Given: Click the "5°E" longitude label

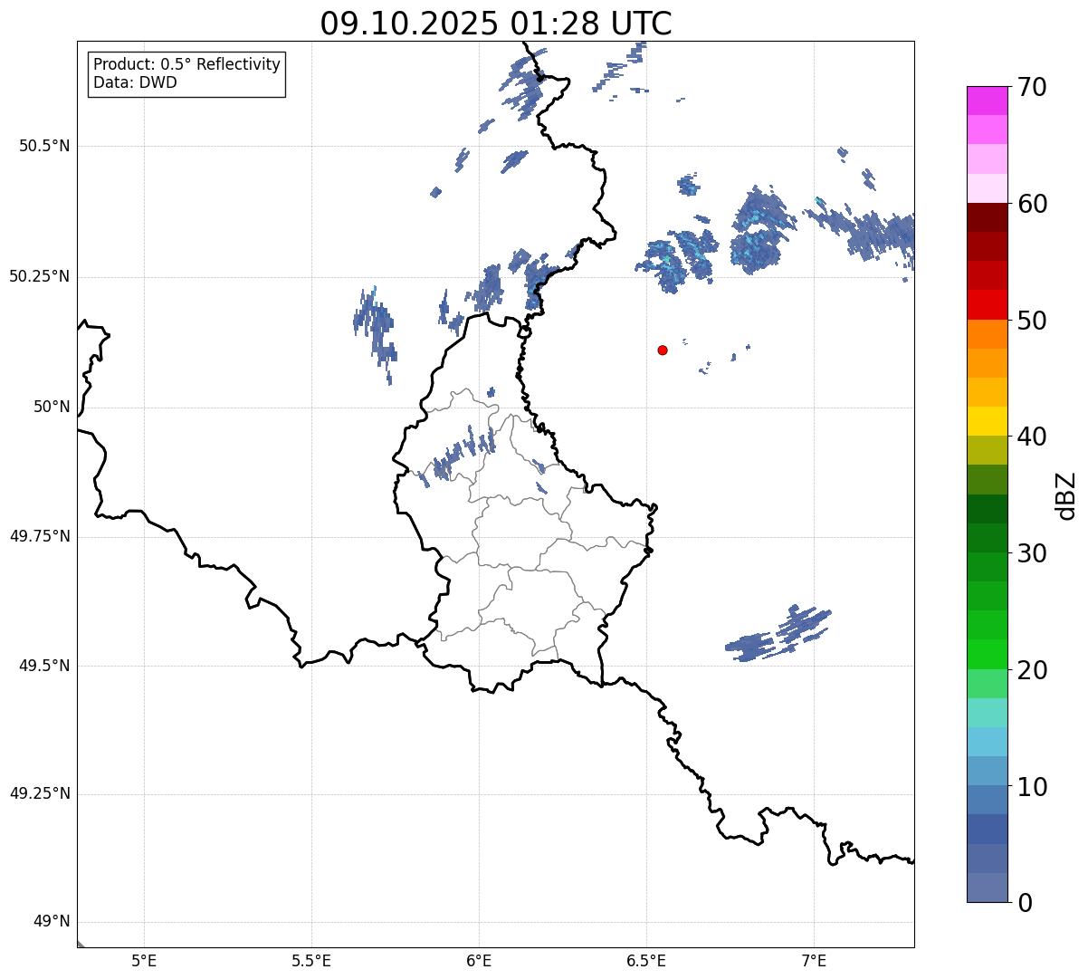Looking at the screenshot, I should (x=144, y=960).
